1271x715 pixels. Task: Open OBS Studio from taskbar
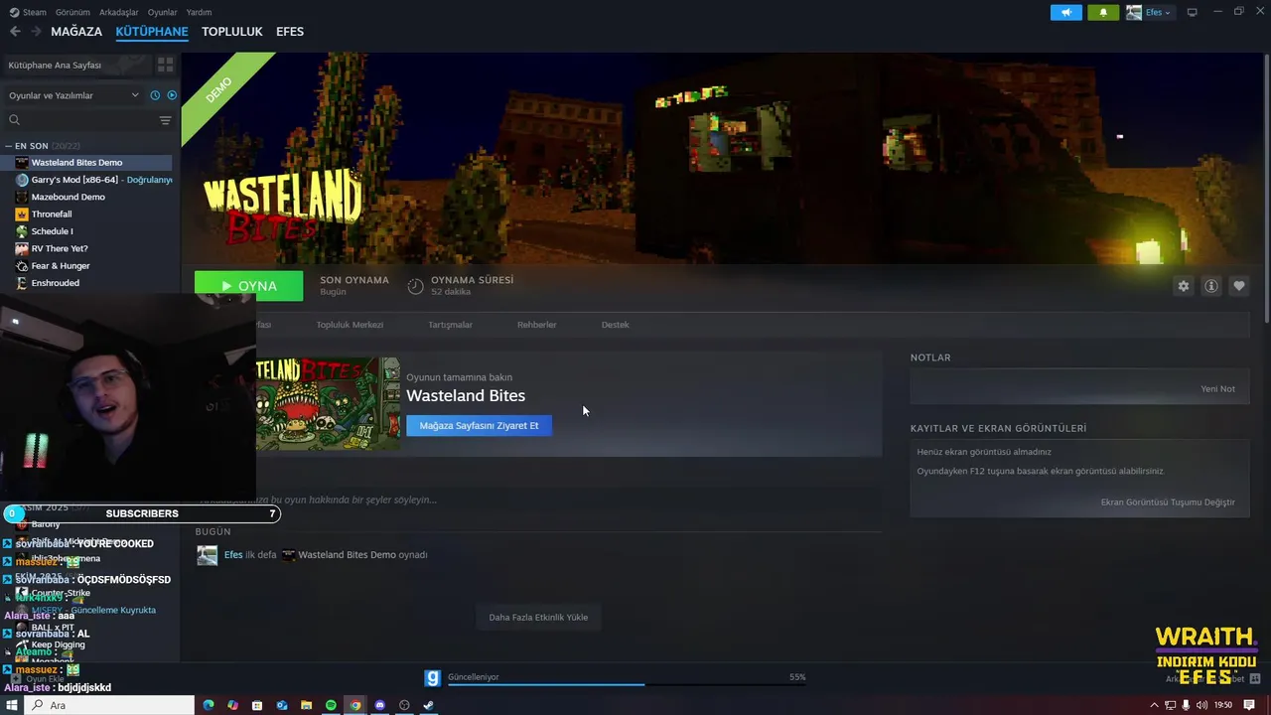tap(404, 705)
